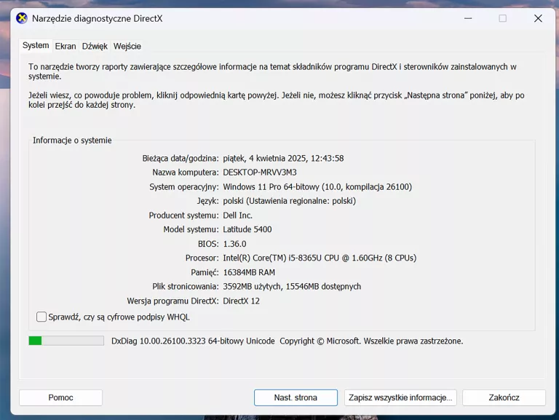Click the Nazwa komputera: label
The width and height of the screenshot is (559, 420).
186,173
